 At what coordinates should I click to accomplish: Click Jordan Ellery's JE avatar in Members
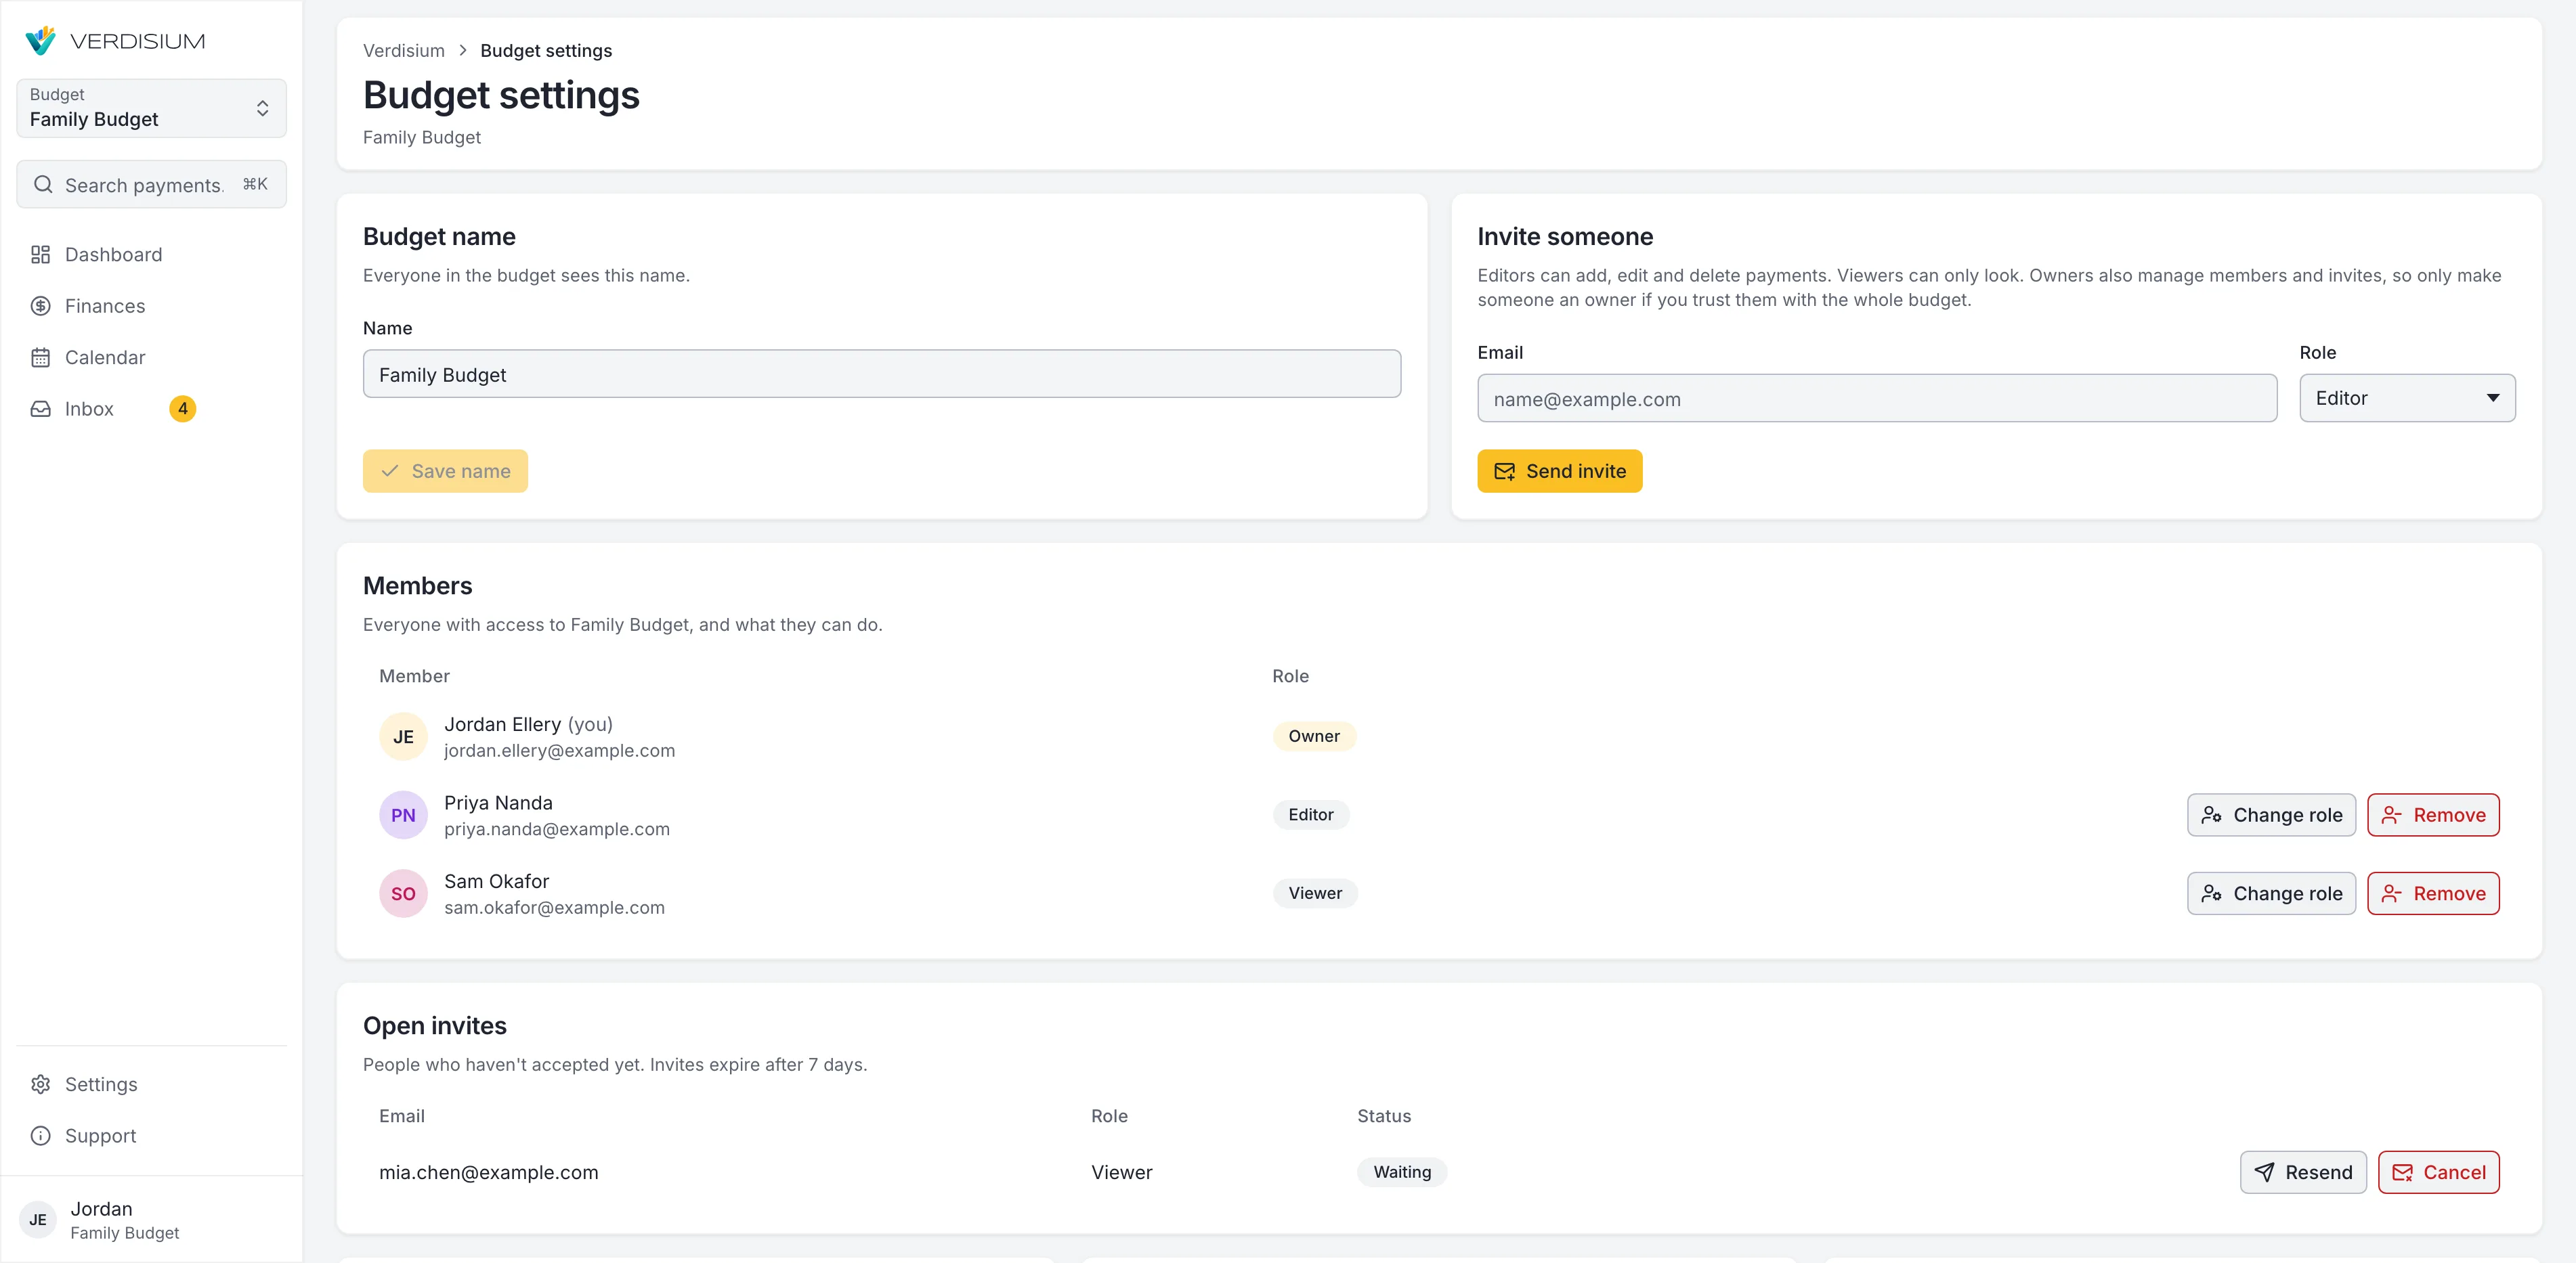click(x=403, y=736)
